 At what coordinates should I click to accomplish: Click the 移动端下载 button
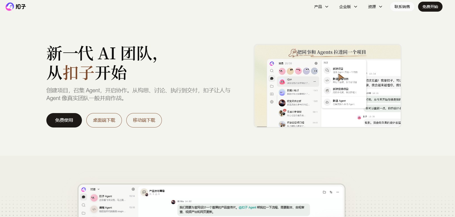144,120
